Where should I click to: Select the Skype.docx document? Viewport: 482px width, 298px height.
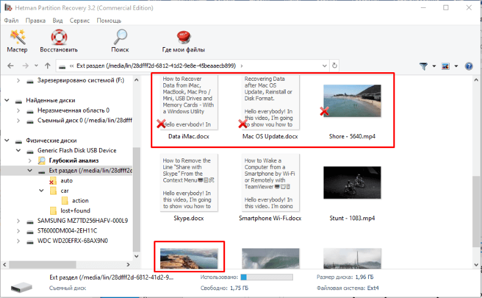coord(189,188)
